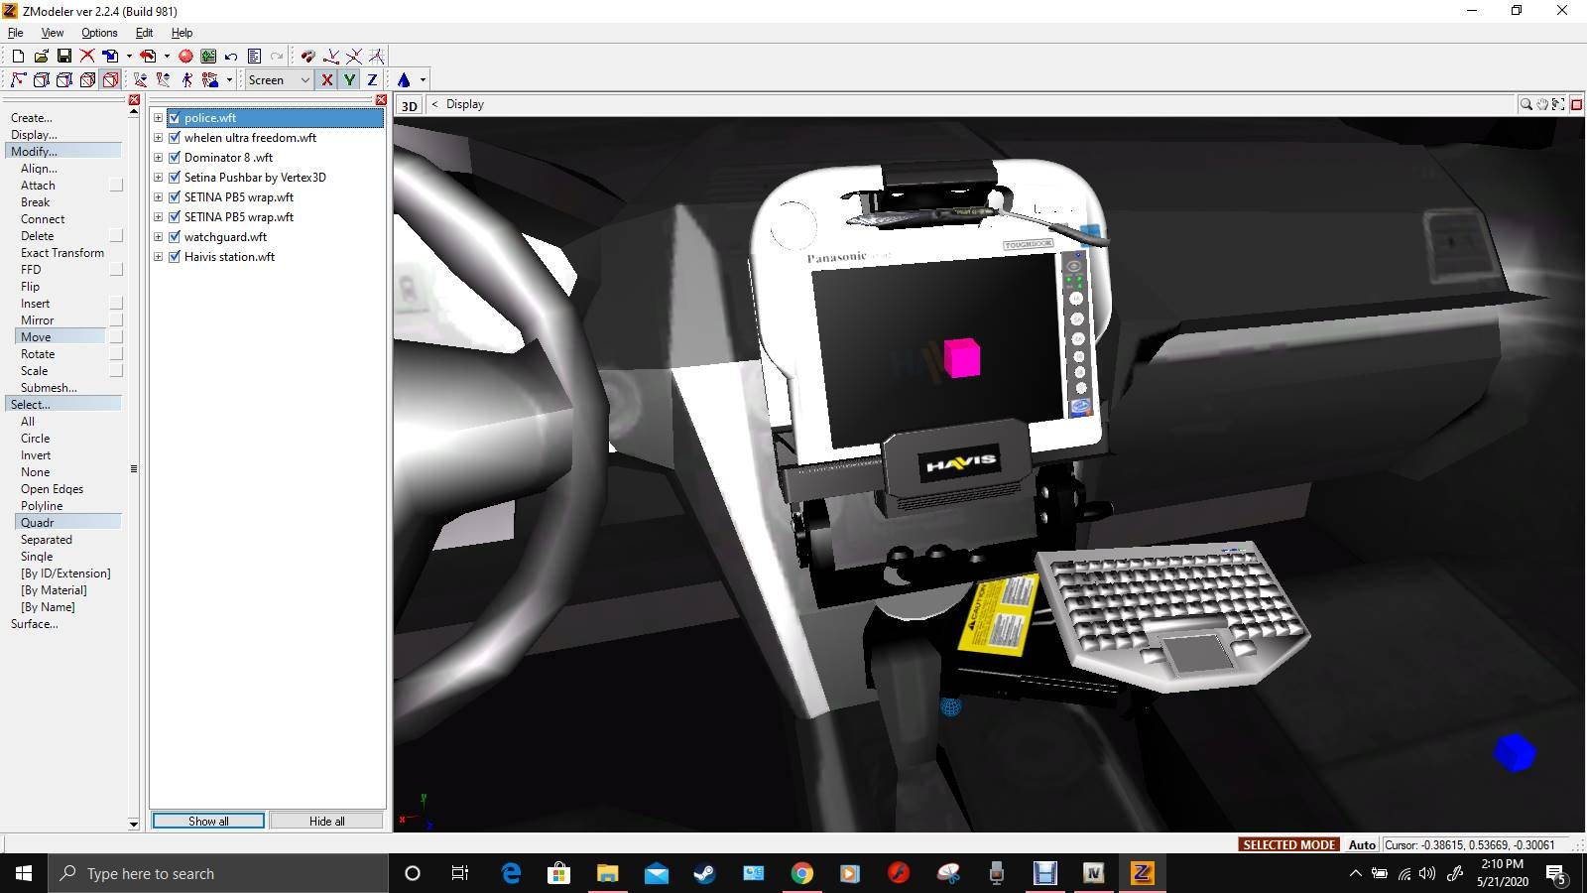Open the viewport Display menu

[x=464, y=104]
